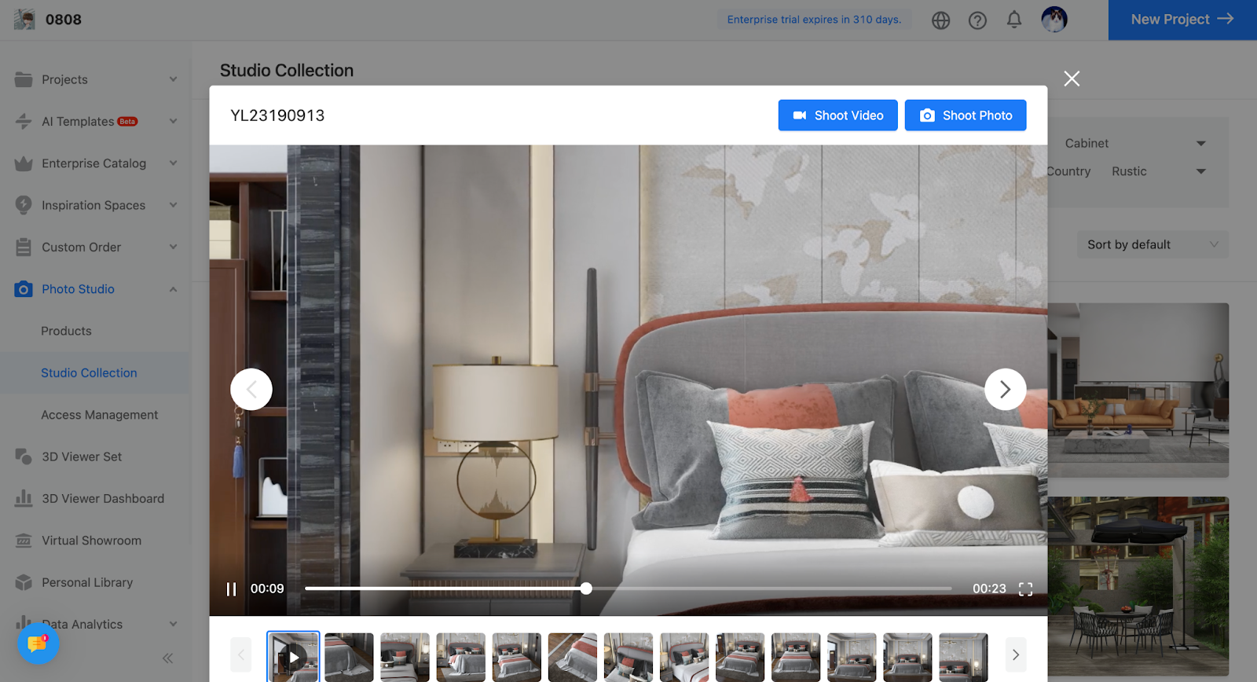Open the Cabinet category dropdown
Image resolution: width=1257 pixels, height=682 pixels.
(1134, 144)
